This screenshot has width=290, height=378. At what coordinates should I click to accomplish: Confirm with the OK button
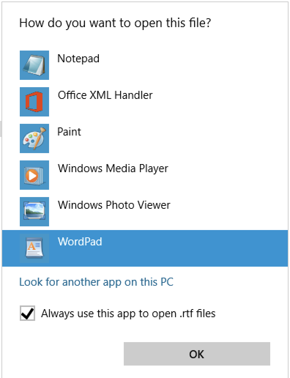tap(197, 354)
